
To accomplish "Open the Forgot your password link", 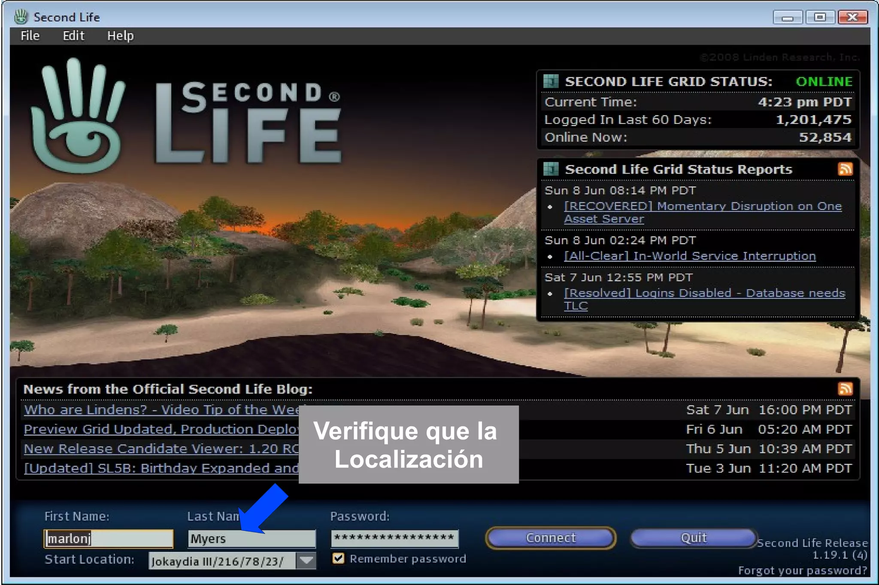I will coord(803,570).
